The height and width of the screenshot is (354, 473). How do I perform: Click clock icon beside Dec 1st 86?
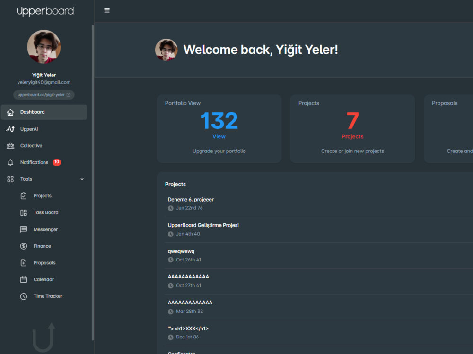(170, 337)
